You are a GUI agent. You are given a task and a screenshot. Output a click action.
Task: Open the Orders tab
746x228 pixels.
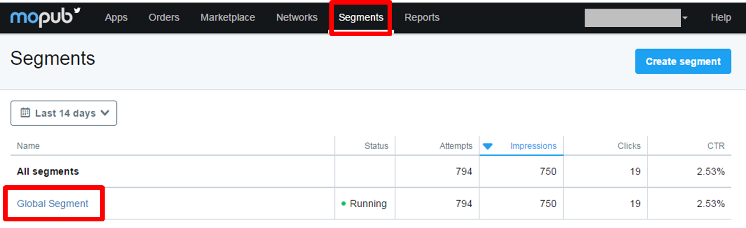pyautogui.click(x=164, y=17)
